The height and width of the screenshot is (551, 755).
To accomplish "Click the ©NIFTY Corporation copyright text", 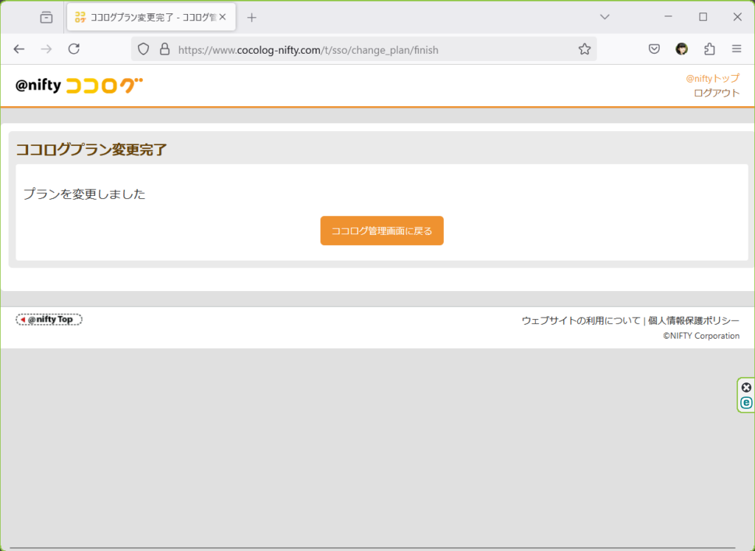I will click(x=701, y=336).
